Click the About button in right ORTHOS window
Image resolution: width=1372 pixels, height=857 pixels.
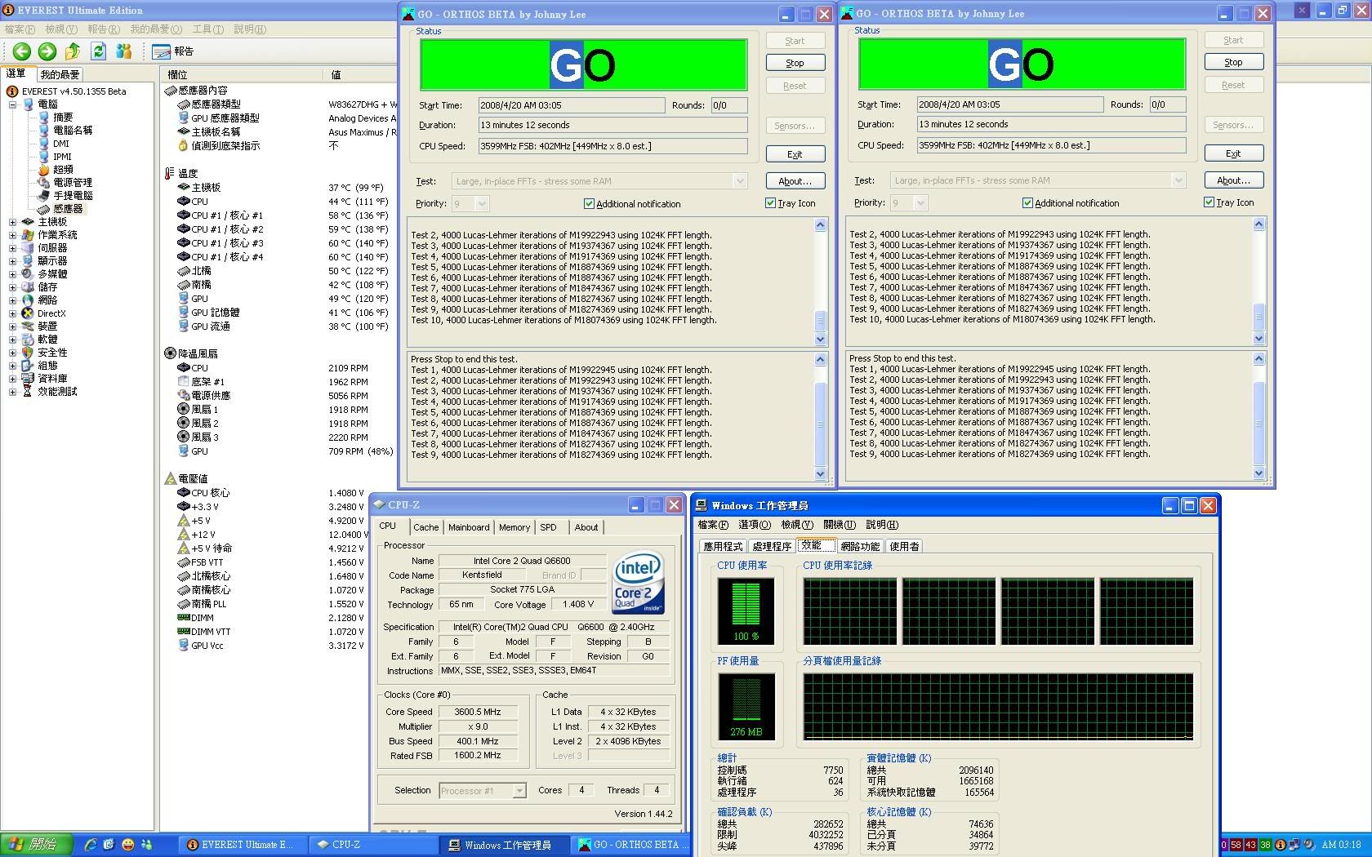[1233, 180]
